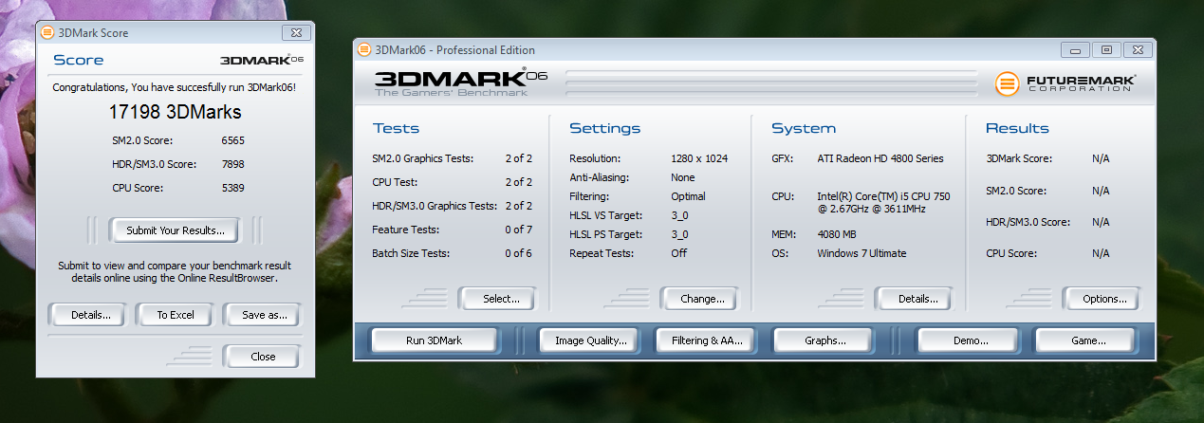
Task: Click the Repeat Tests value Off
Action: click(x=677, y=253)
